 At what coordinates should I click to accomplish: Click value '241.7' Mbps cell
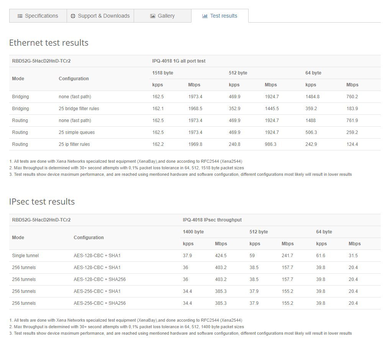[x=287, y=256]
